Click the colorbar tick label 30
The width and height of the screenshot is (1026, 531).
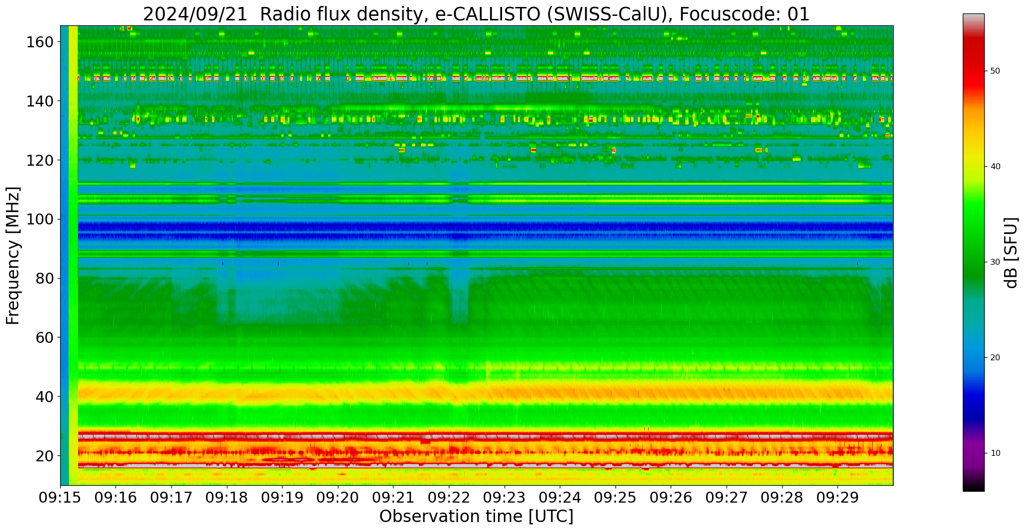[995, 262]
